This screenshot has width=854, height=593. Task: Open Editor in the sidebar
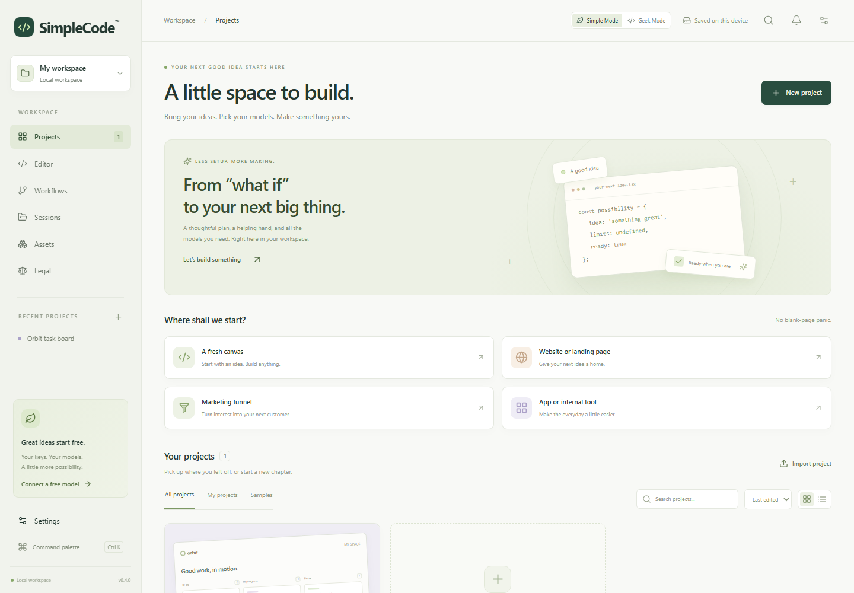pyautogui.click(x=71, y=164)
